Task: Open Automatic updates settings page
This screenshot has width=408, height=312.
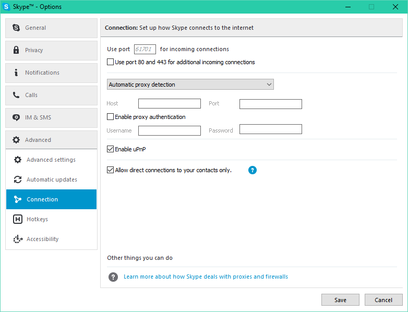Action: [52, 179]
